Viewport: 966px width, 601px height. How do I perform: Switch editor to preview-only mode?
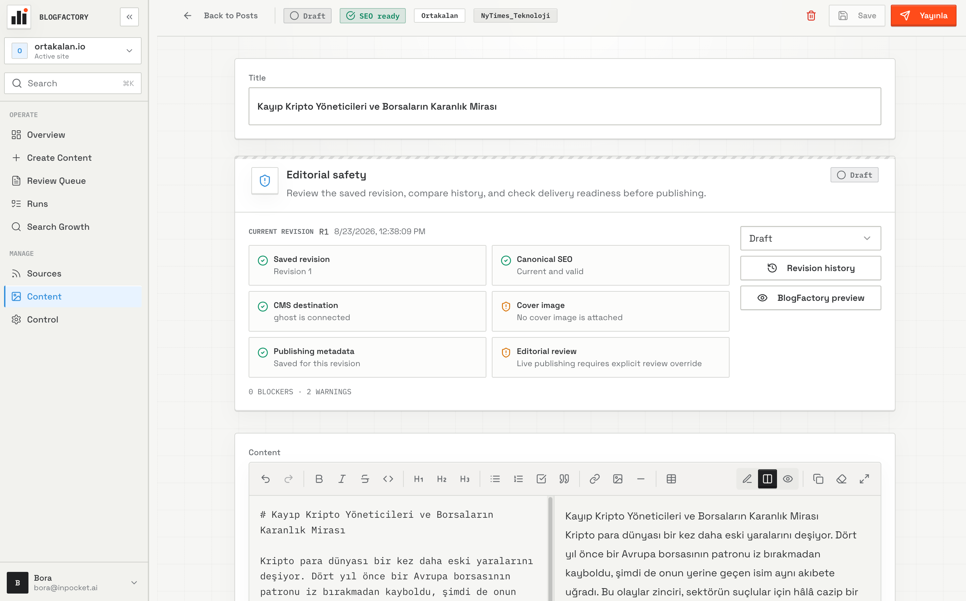coord(788,479)
